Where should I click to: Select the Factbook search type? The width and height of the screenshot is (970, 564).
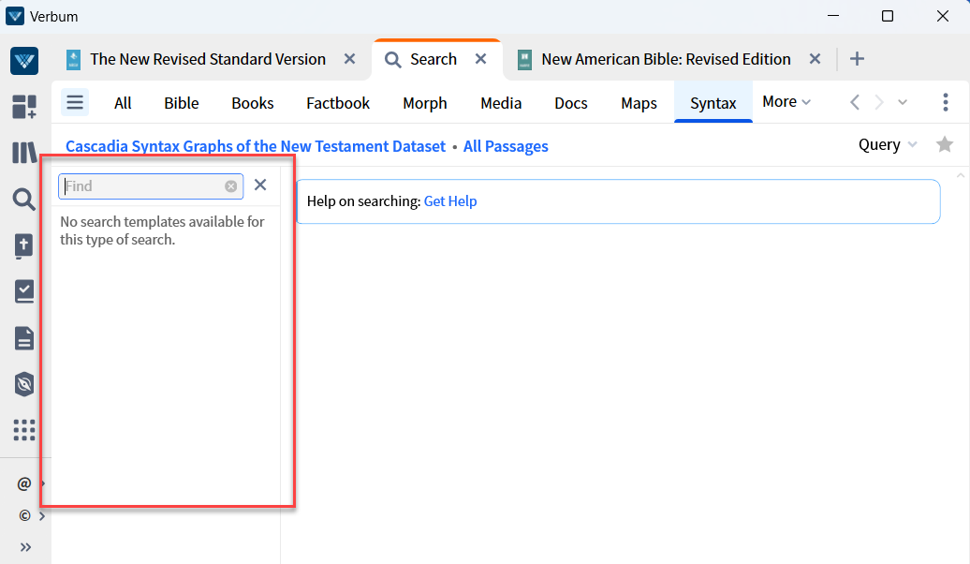pos(338,103)
